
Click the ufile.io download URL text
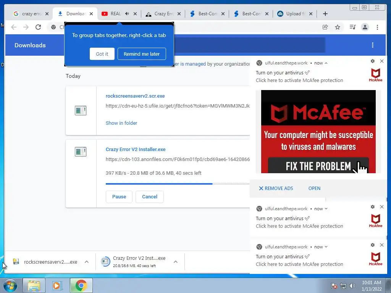coord(178,106)
